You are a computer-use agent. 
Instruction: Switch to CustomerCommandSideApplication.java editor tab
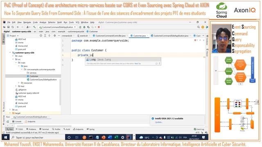coord(171,36)
